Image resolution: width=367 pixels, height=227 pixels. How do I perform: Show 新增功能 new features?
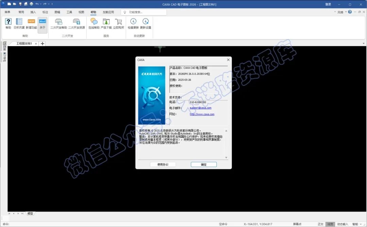coord(31,23)
